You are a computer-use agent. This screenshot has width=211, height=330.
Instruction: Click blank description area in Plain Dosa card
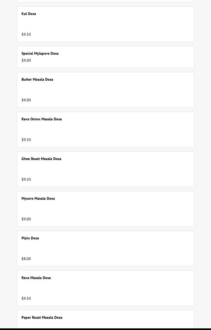105,249
